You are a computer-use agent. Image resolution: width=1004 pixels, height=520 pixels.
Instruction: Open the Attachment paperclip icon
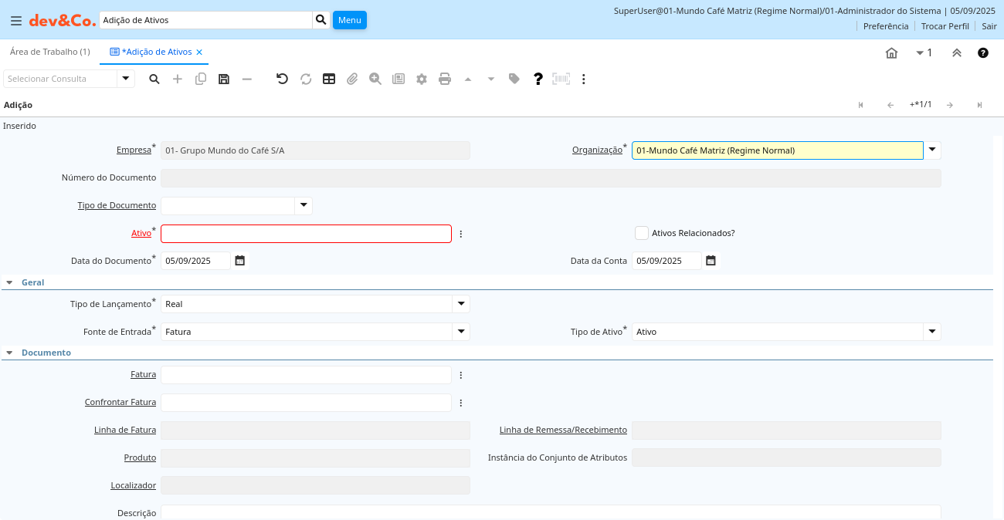[x=352, y=79]
